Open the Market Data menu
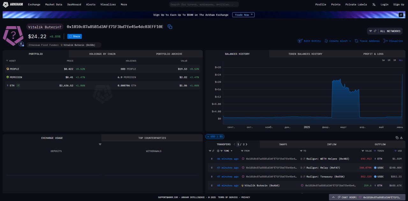The height and width of the screenshot is (201, 408). coord(54,4)
